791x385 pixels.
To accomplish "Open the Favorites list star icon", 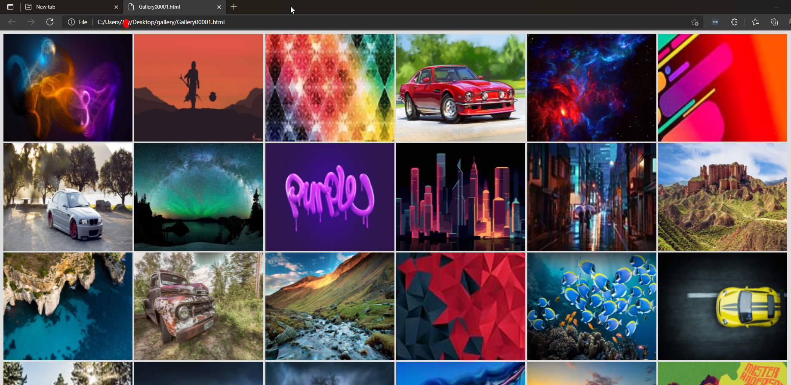I will 755,22.
